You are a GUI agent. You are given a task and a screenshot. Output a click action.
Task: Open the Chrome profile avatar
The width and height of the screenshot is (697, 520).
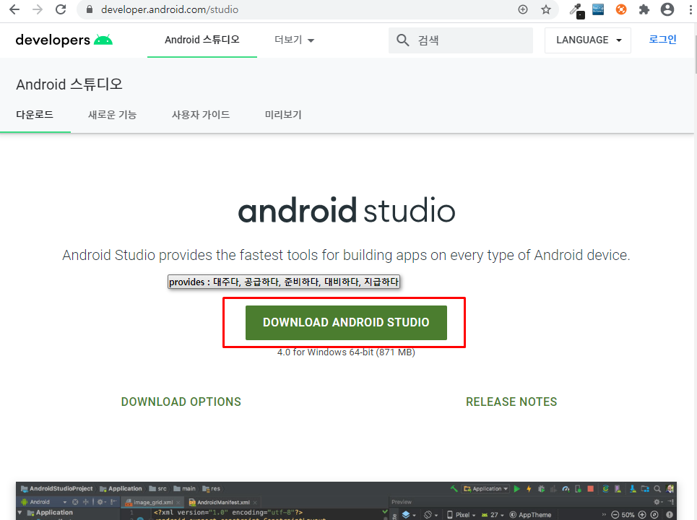pos(667,9)
